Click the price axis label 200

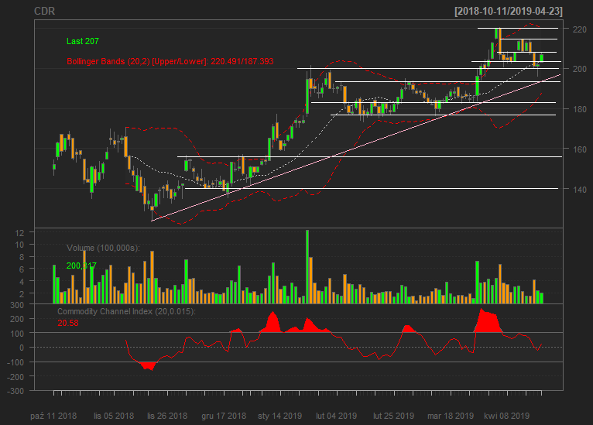click(579, 69)
